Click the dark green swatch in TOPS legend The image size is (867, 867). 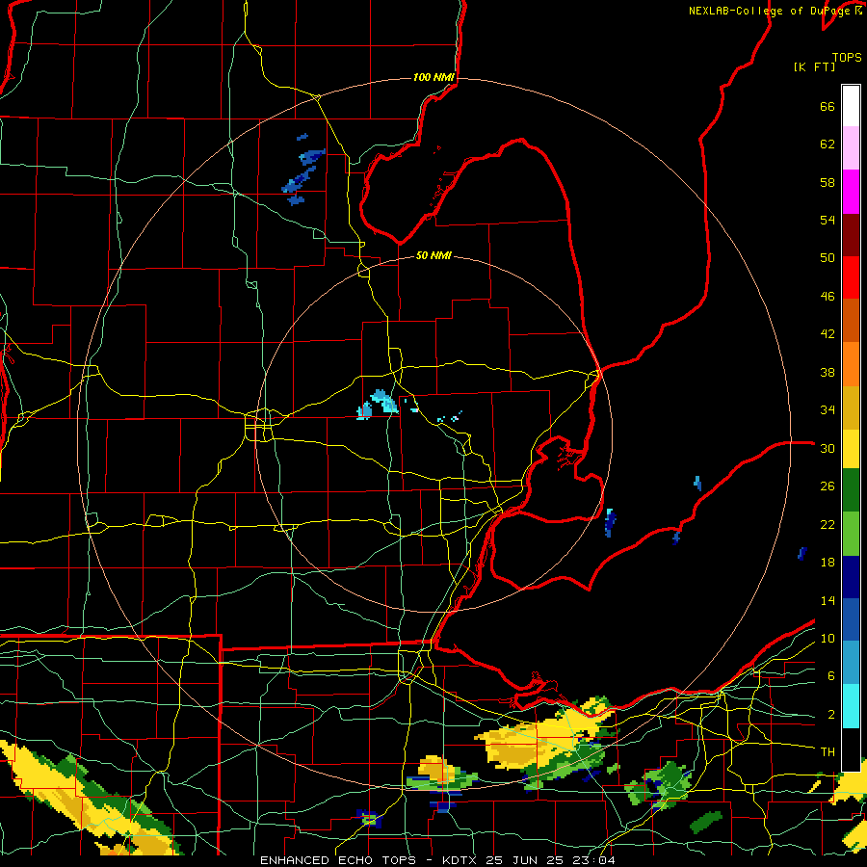851,490
